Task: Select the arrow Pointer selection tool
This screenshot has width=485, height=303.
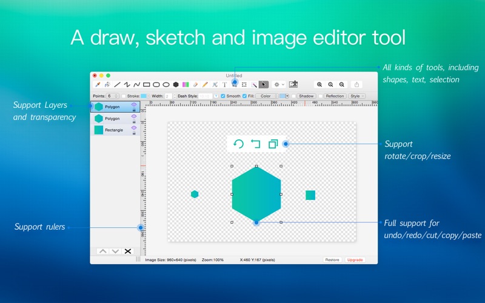Action: click(264, 84)
